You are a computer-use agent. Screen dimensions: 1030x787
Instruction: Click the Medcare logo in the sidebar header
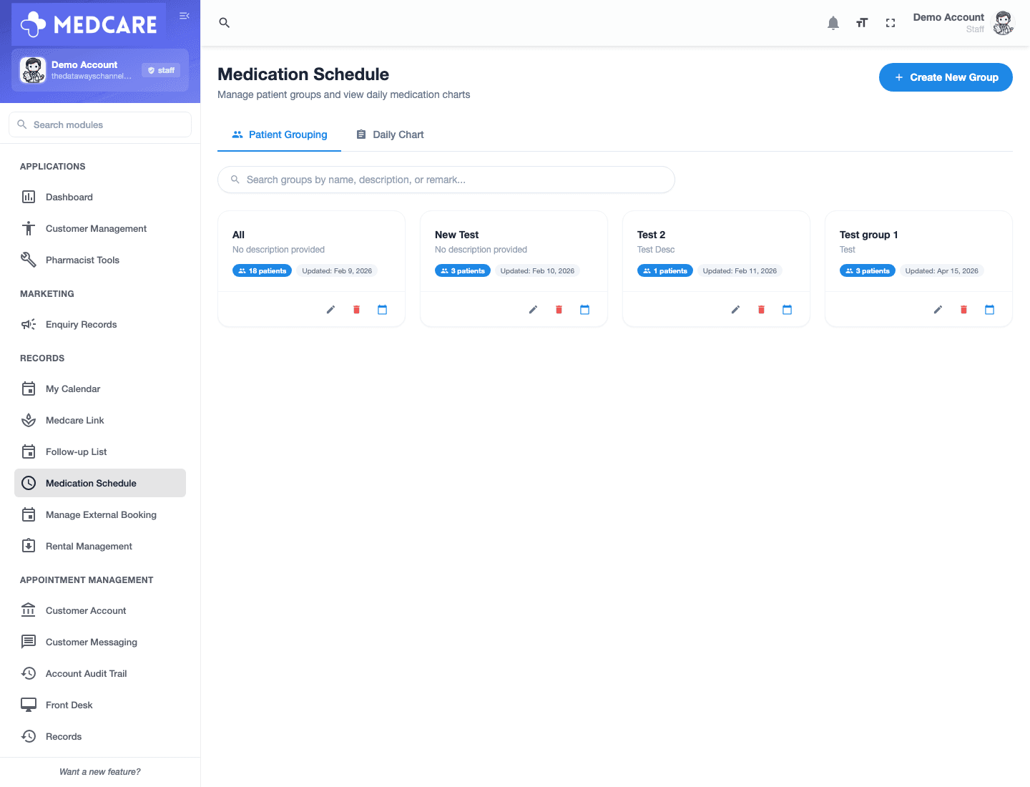coord(89,24)
